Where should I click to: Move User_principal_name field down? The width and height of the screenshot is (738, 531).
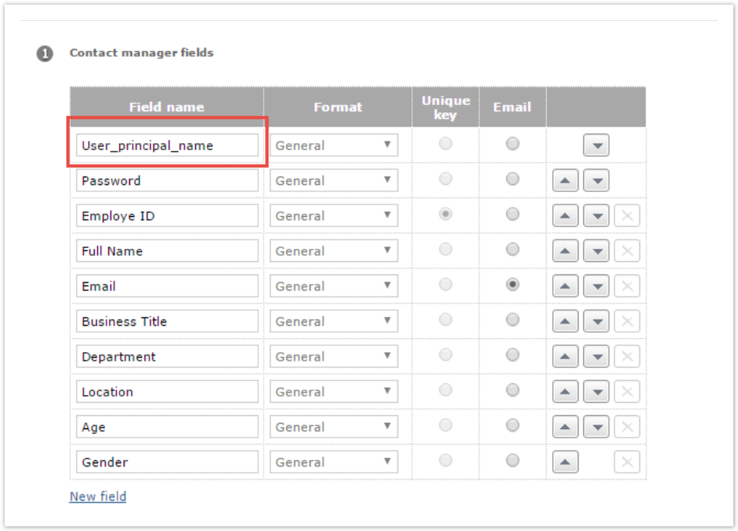click(596, 145)
